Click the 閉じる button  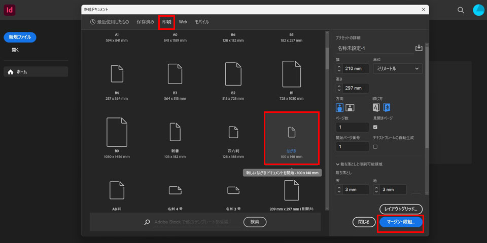[364, 222]
